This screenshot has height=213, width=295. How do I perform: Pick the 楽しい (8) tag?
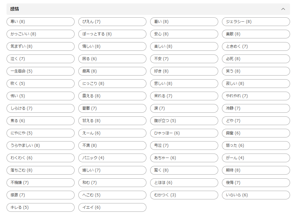pos(184,46)
